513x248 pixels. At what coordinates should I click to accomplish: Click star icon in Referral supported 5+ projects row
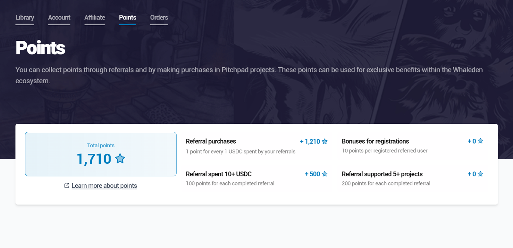click(480, 174)
